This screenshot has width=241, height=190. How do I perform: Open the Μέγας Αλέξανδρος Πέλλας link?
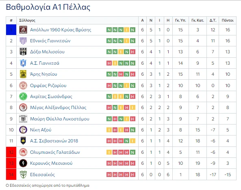pos(58,107)
